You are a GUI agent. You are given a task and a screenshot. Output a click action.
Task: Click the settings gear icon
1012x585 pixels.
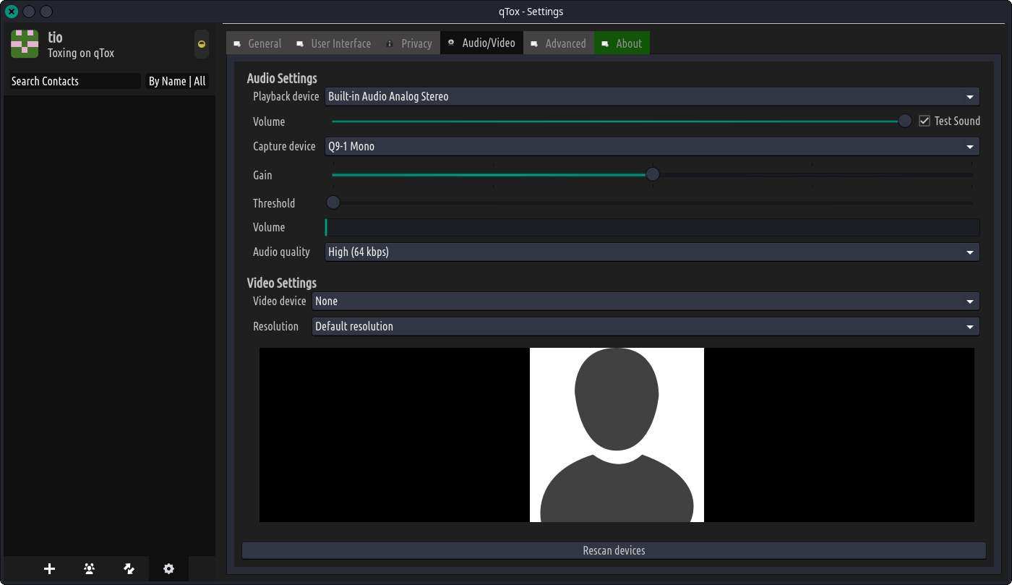click(168, 569)
